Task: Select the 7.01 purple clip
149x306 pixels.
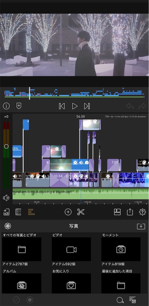Action: click(113, 165)
